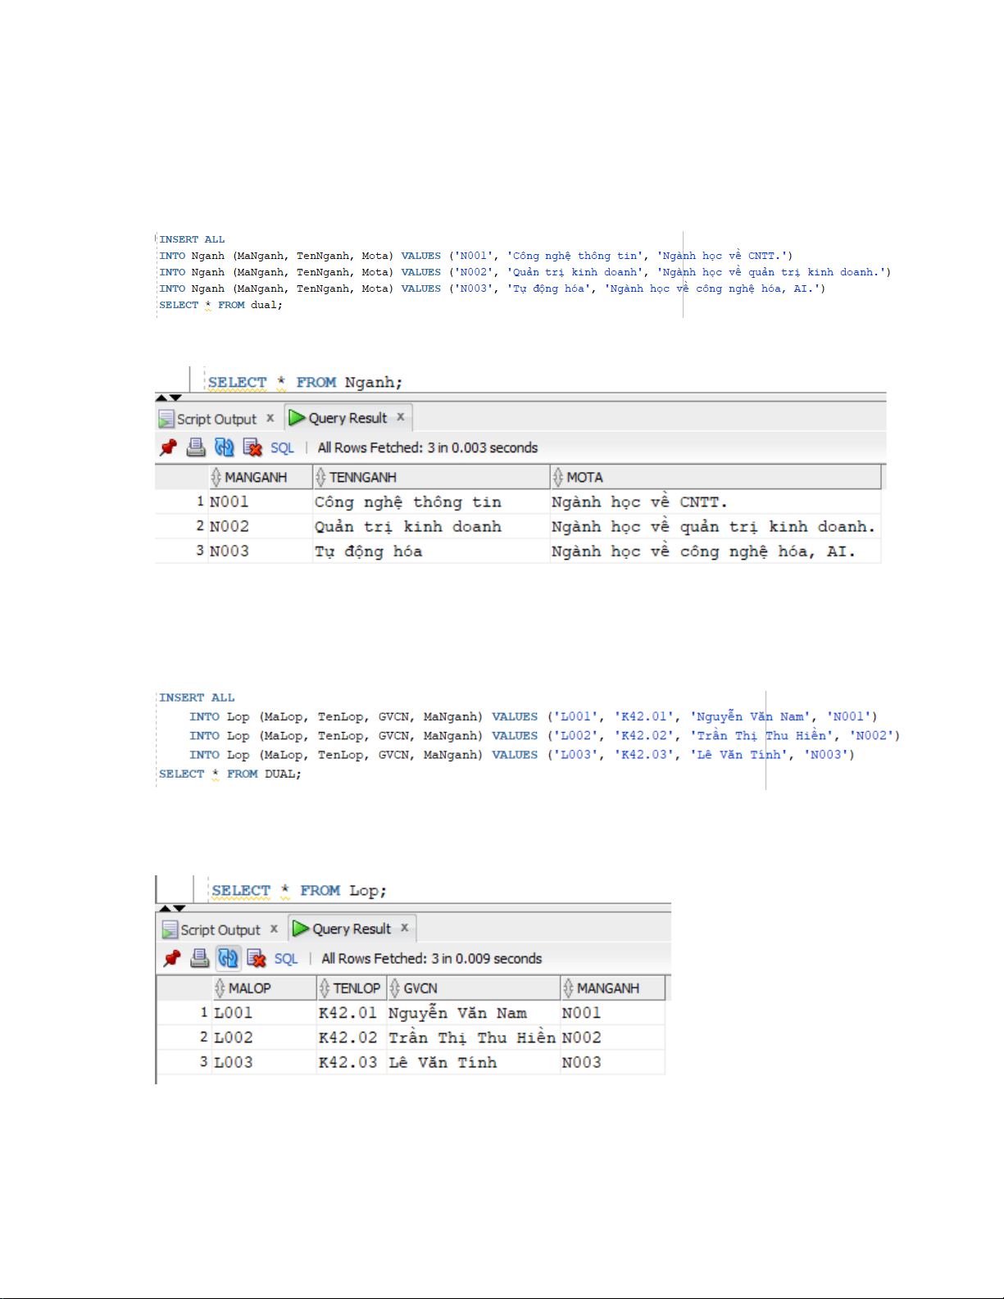Click the MOTA column header
The height and width of the screenshot is (1299, 1004).
tap(584, 477)
